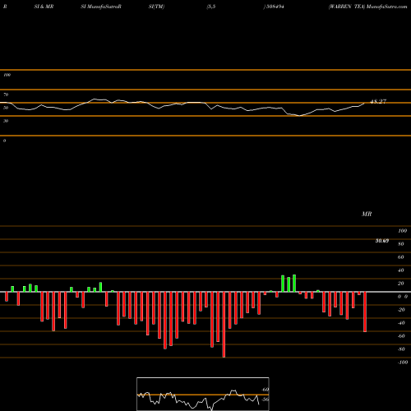411x411 pixels.
Task: Click the "SI & MR" header label
Action: [x=44, y=7]
